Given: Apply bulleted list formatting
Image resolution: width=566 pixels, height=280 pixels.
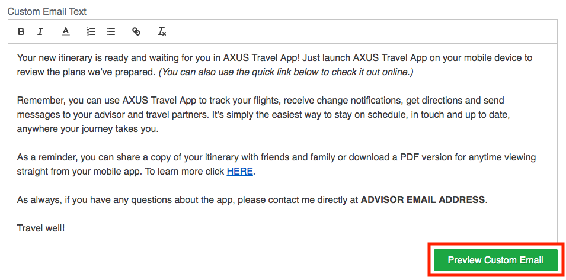Looking at the screenshot, I should point(111,32).
